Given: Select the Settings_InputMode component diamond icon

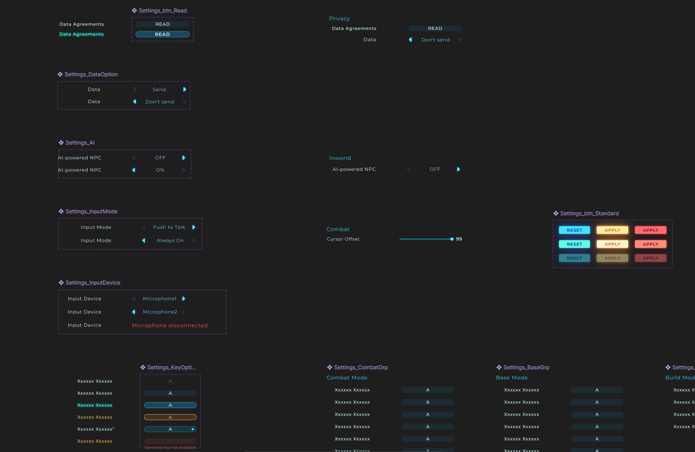Looking at the screenshot, I should [61, 211].
